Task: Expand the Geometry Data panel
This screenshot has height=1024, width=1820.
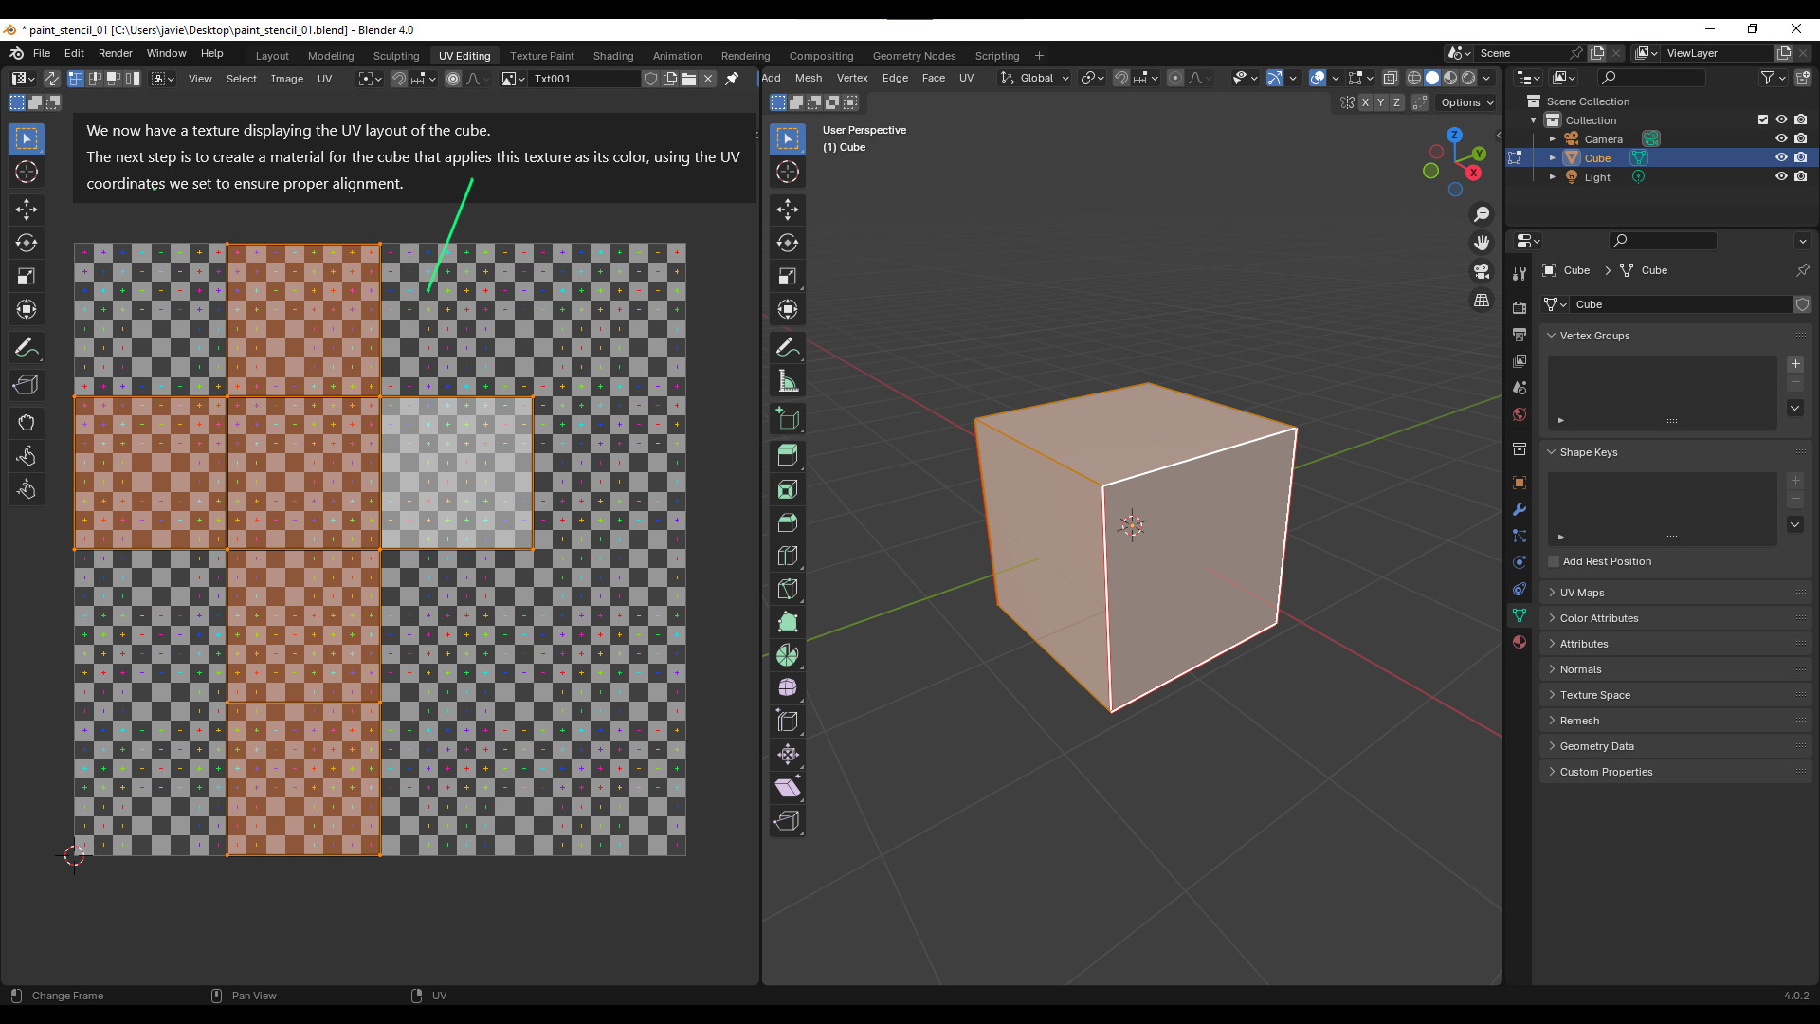Action: pos(1676,746)
